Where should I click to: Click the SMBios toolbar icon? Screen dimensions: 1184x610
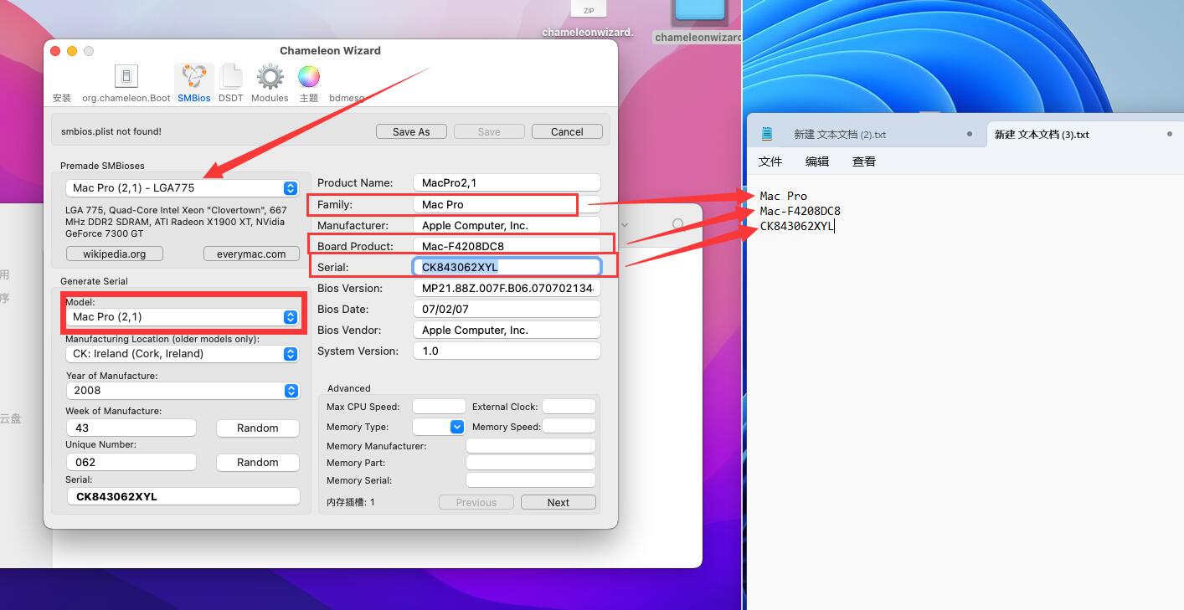194,78
